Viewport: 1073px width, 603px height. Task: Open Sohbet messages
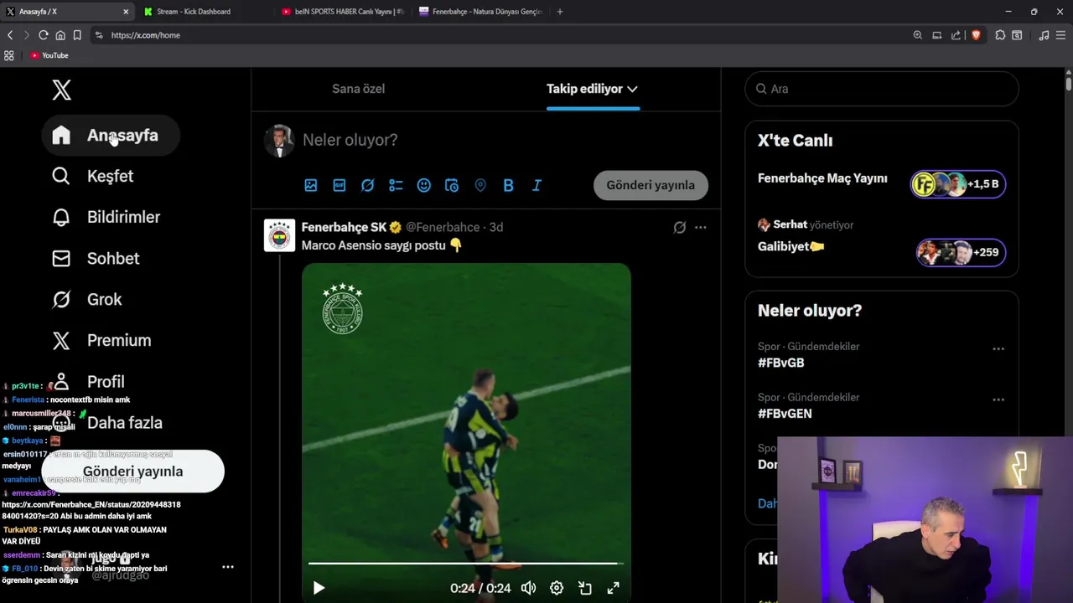[x=96, y=258]
